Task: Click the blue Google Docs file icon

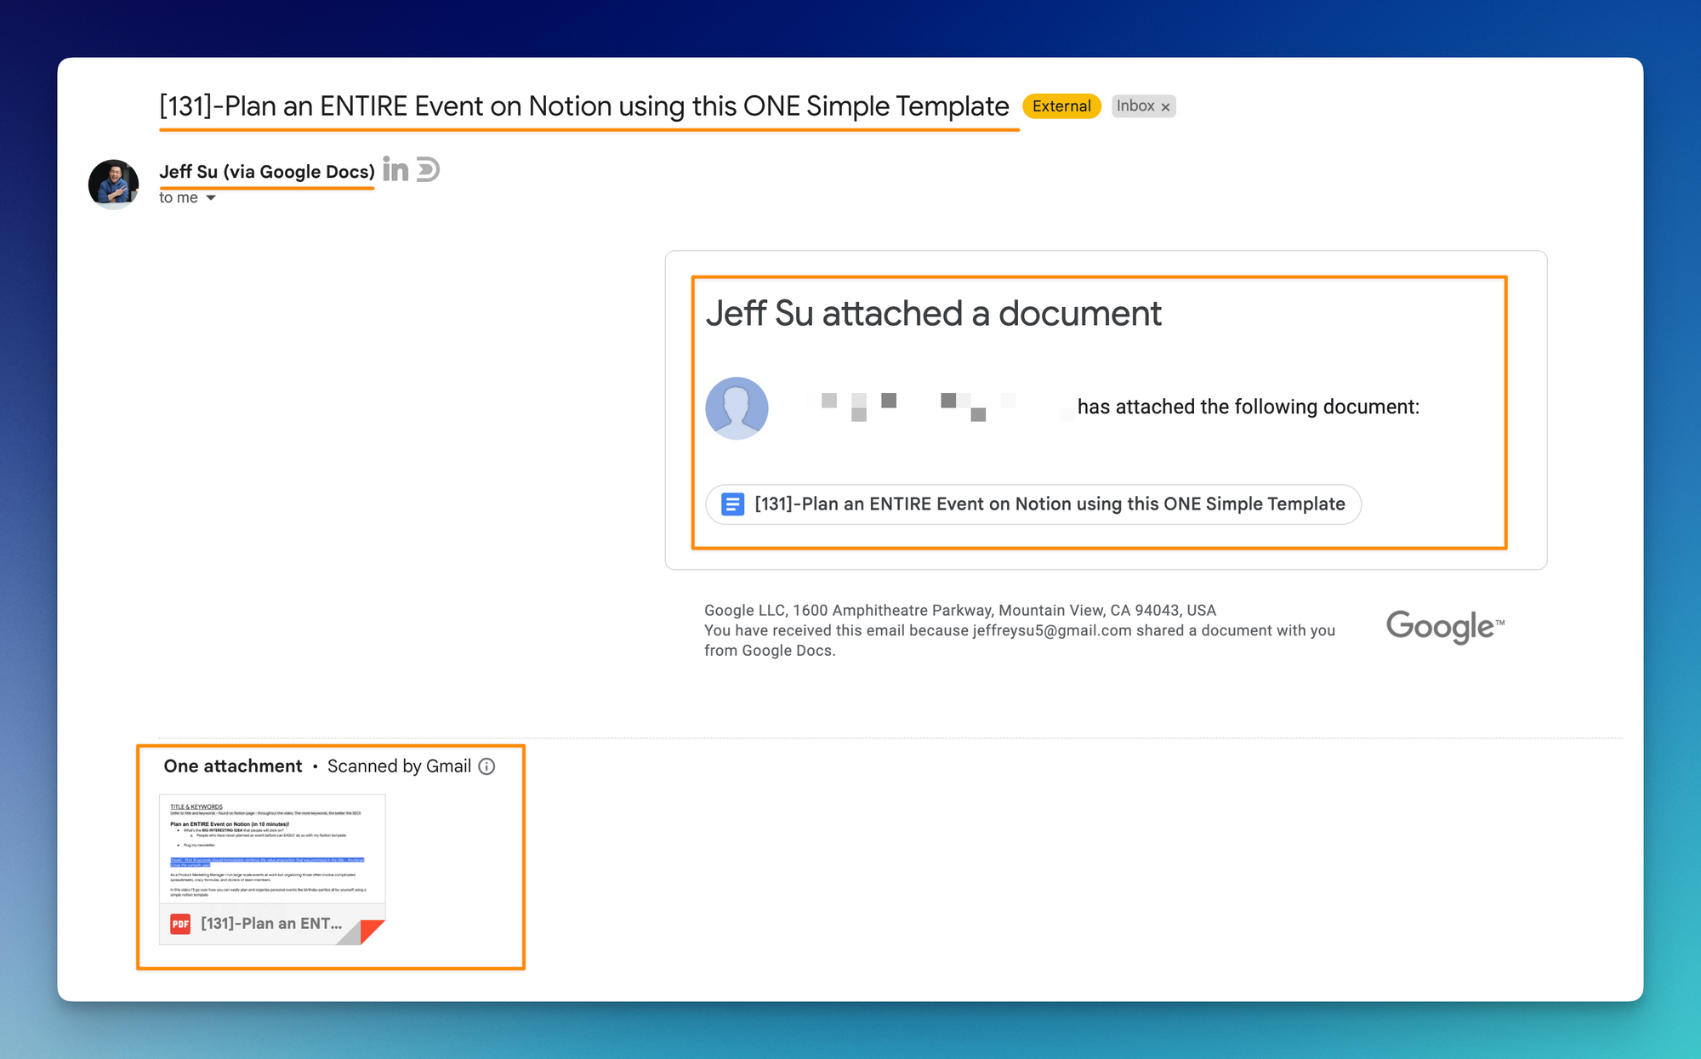Action: 732,504
